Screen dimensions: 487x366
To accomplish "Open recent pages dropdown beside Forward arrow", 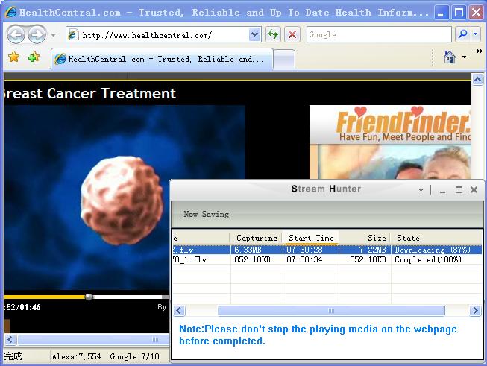I will pos(53,35).
